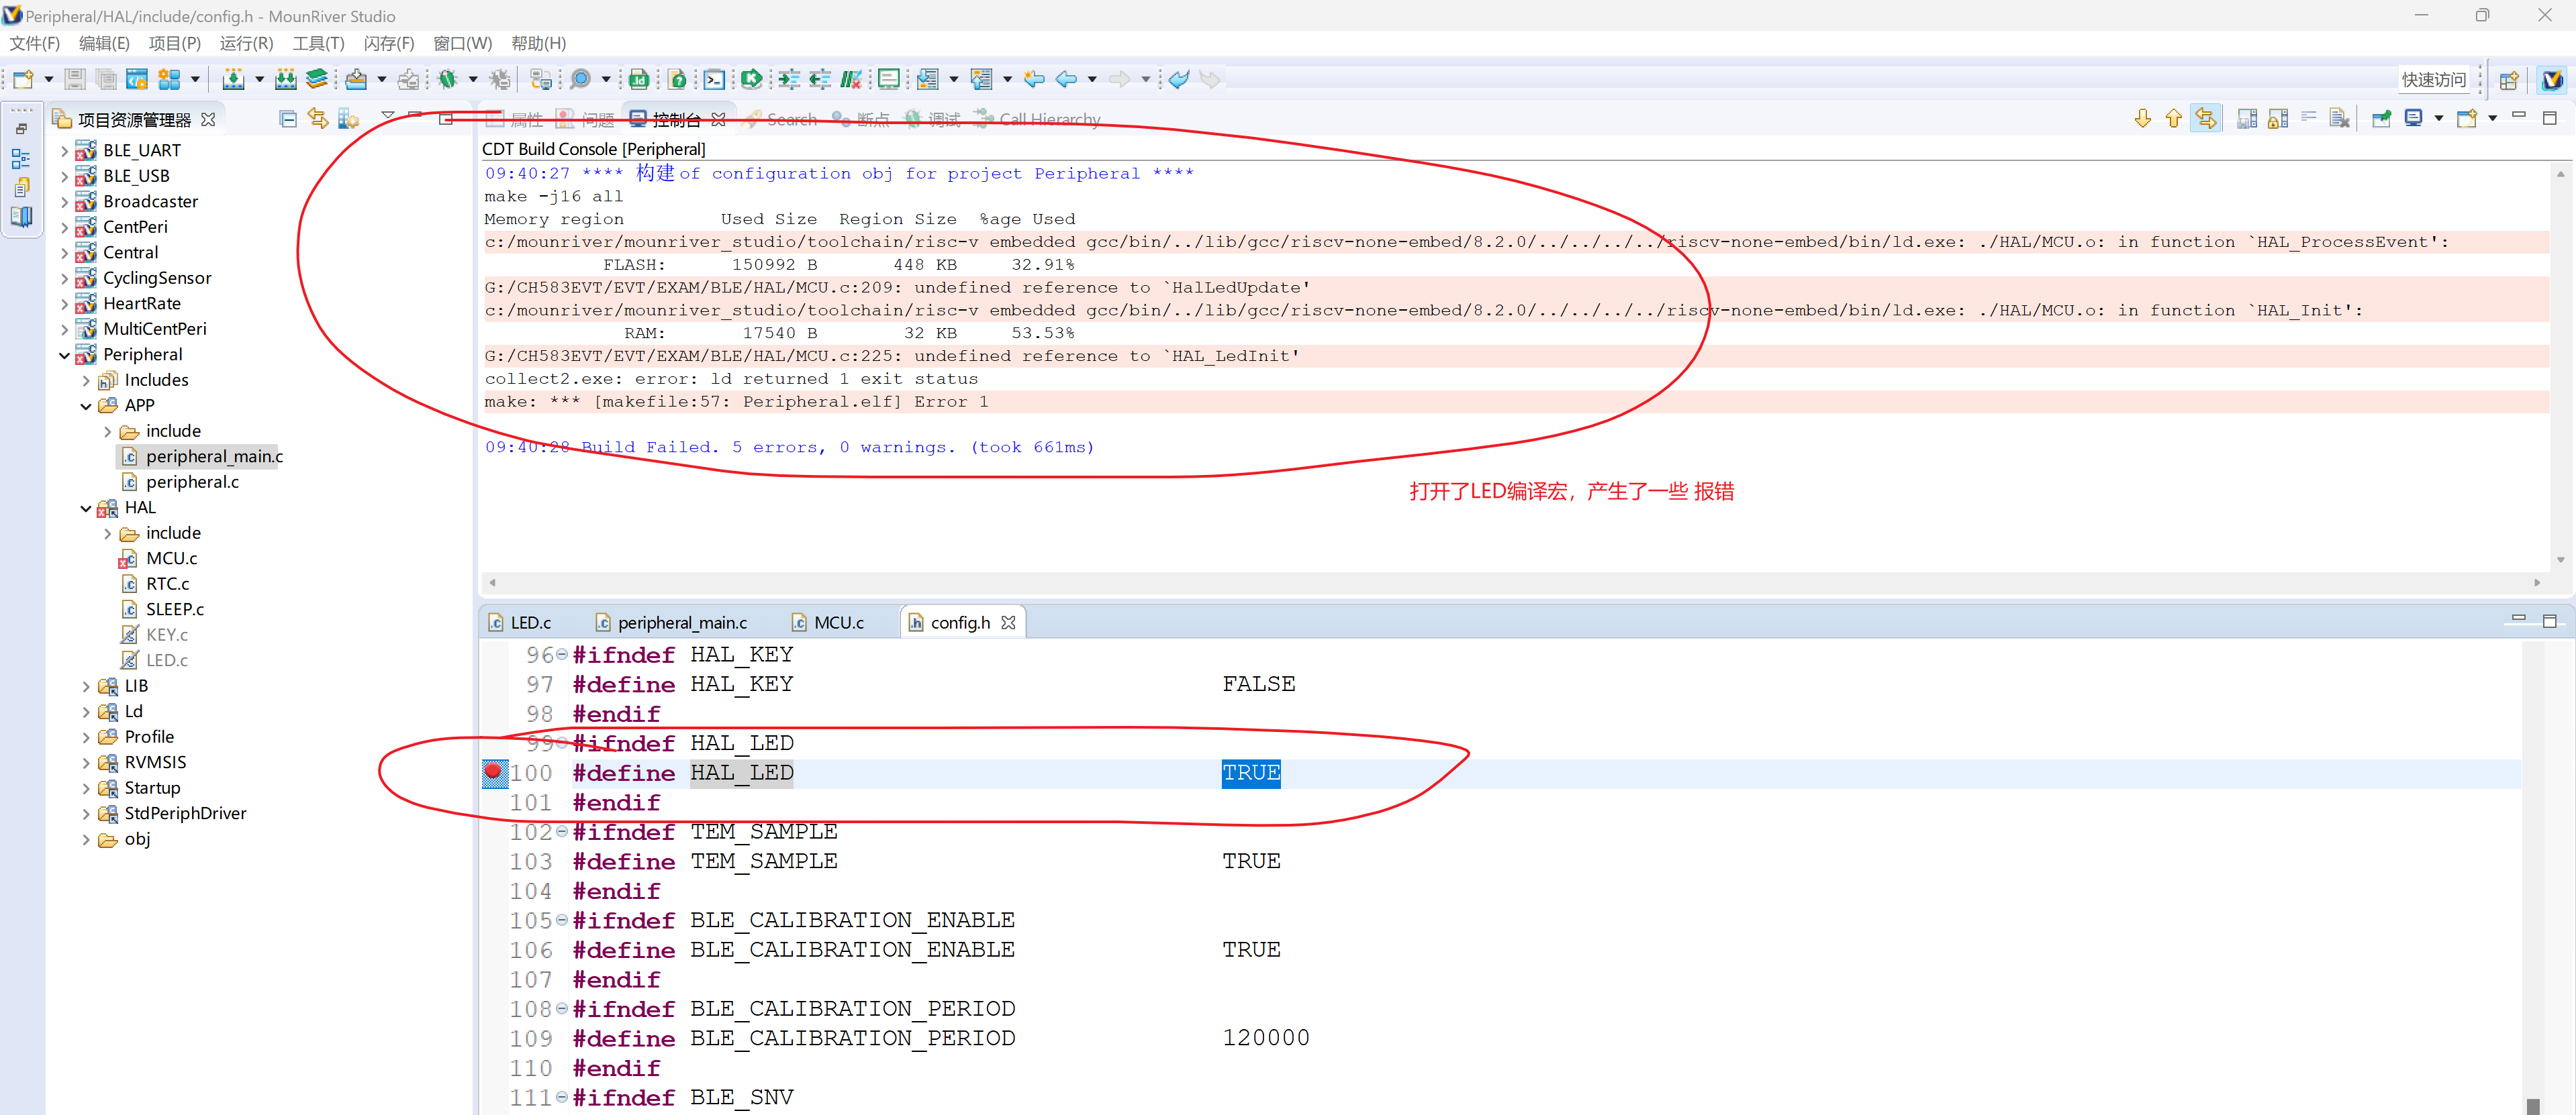This screenshot has height=1115, width=2576.
Task: Open the 项目(P) menu
Action: pos(175,43)
